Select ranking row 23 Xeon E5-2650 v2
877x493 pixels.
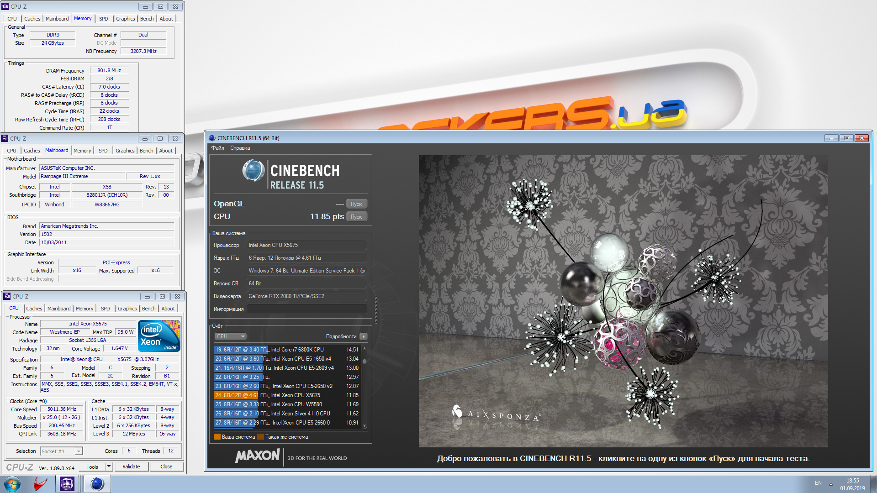point(287,386)
